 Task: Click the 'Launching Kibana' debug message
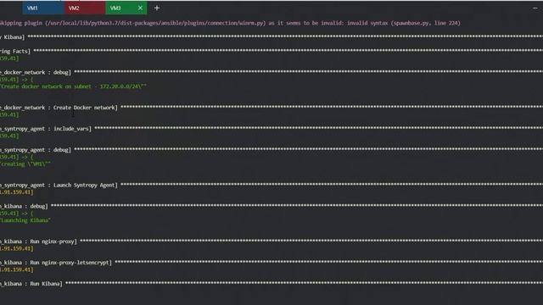pos(25,220)
